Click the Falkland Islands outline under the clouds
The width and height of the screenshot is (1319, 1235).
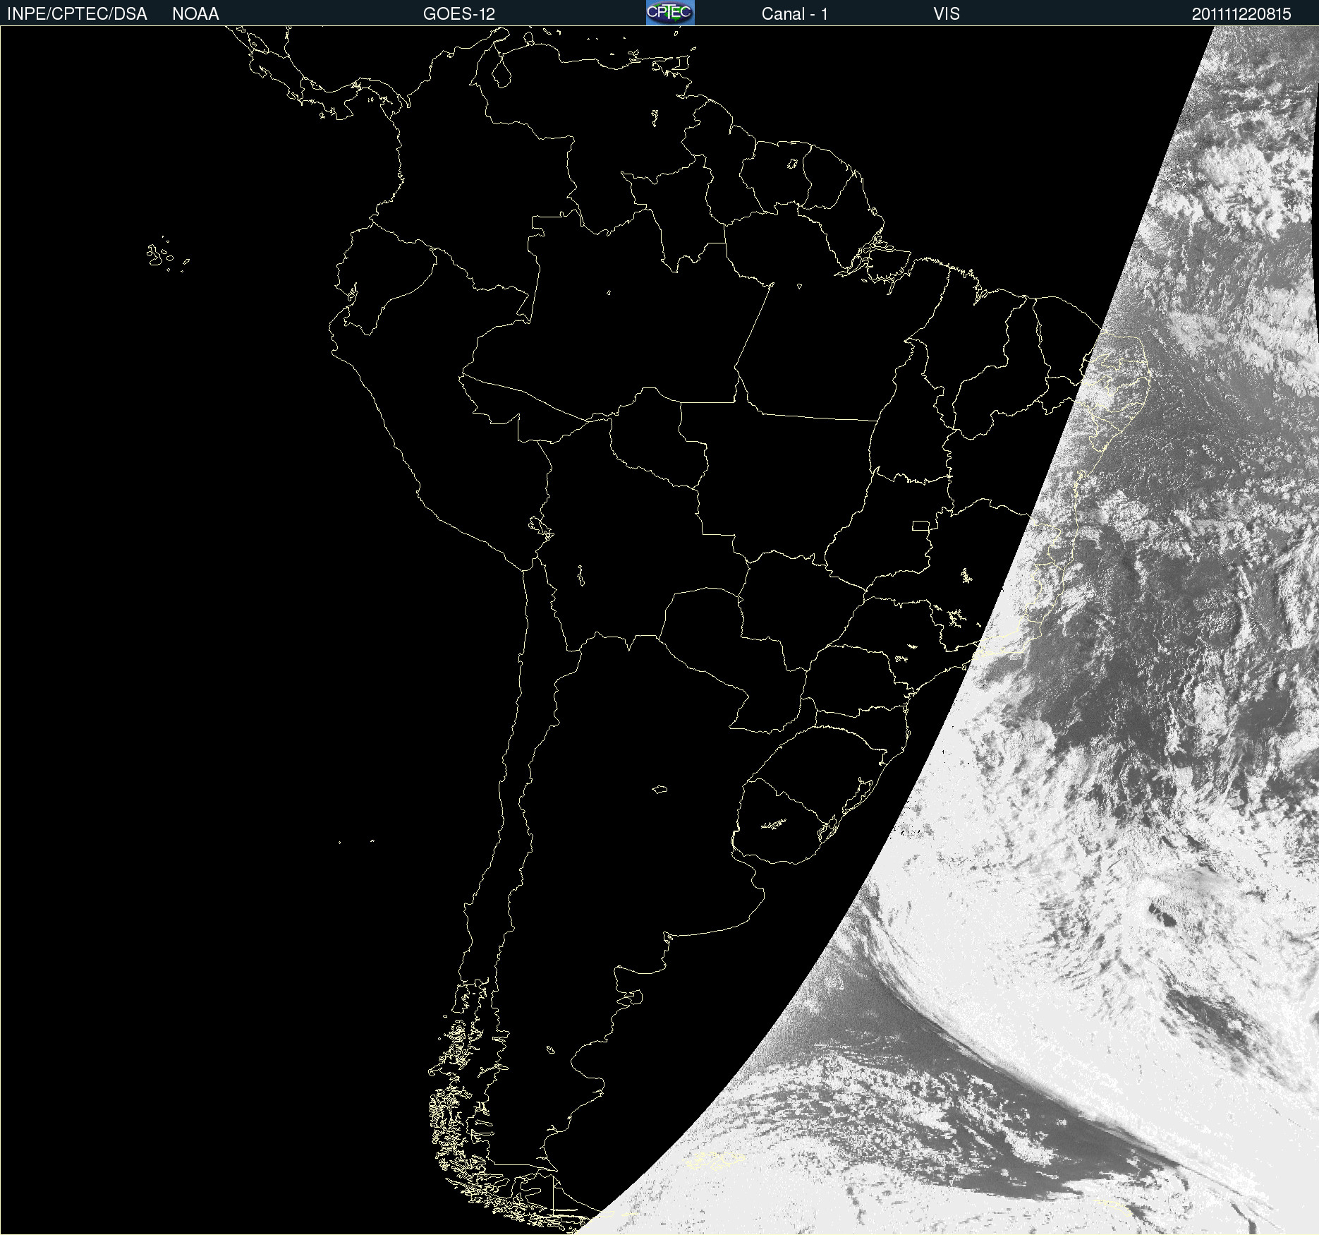pyautogui.click(x=712, y=1159)
